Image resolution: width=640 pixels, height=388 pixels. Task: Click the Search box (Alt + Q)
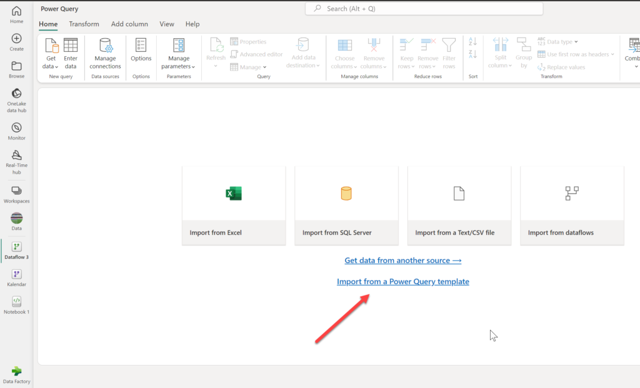pyautogui.click(x=424, y=9)
